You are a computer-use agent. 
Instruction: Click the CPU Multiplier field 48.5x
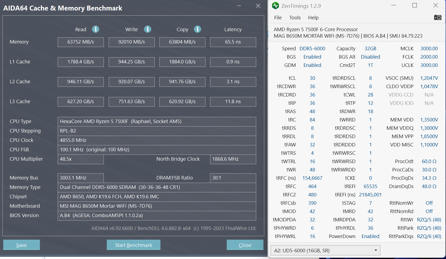[x=81, y=159]
